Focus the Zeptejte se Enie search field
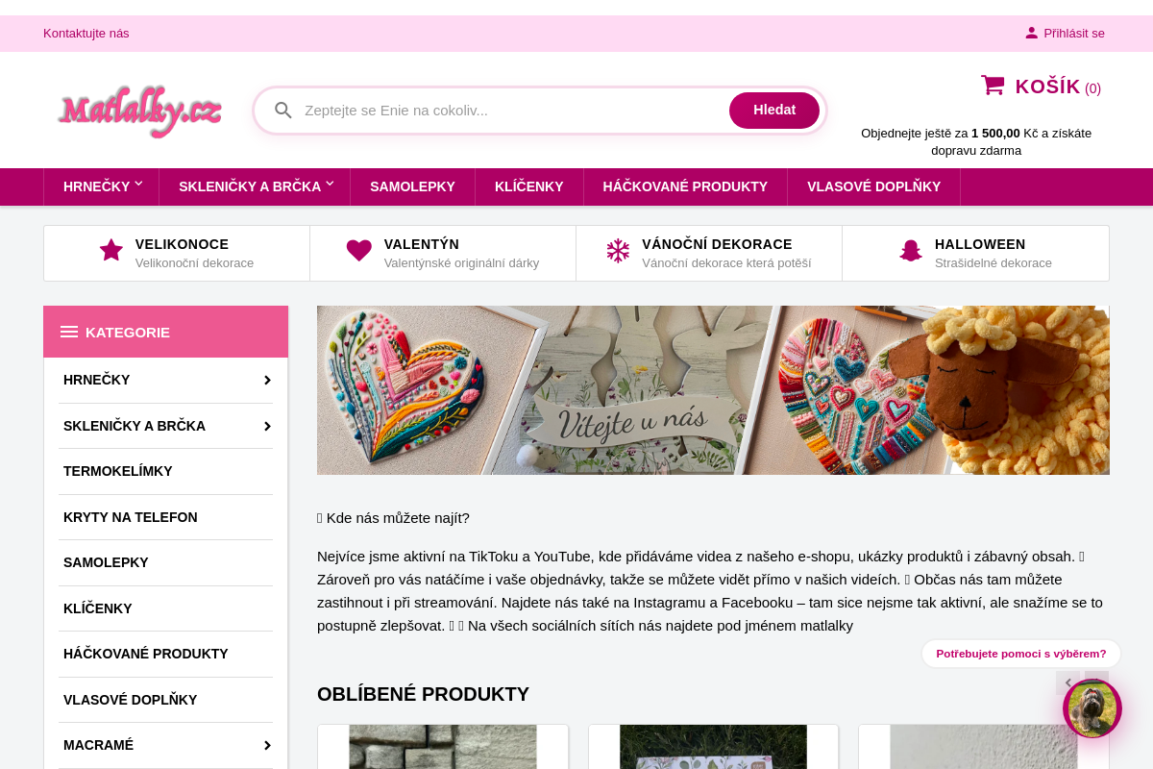Image resolution: width=1153 pixels, height=769 pixels. [511, 111]
